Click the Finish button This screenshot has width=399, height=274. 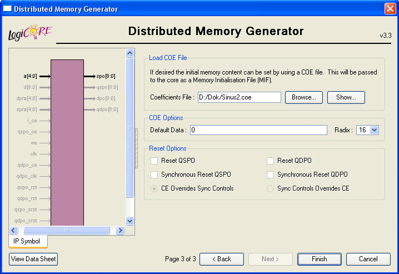click(x=320, y=259)
